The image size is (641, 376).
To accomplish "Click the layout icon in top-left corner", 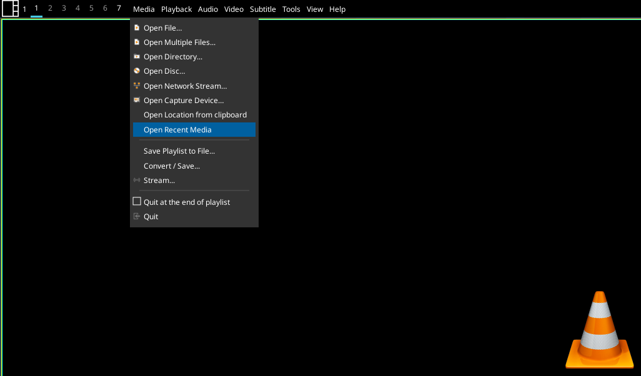I will [10, 9].
